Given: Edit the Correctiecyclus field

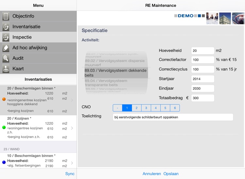Looking at the screenshot, I should pyautogui.click(x=203, y=69).
